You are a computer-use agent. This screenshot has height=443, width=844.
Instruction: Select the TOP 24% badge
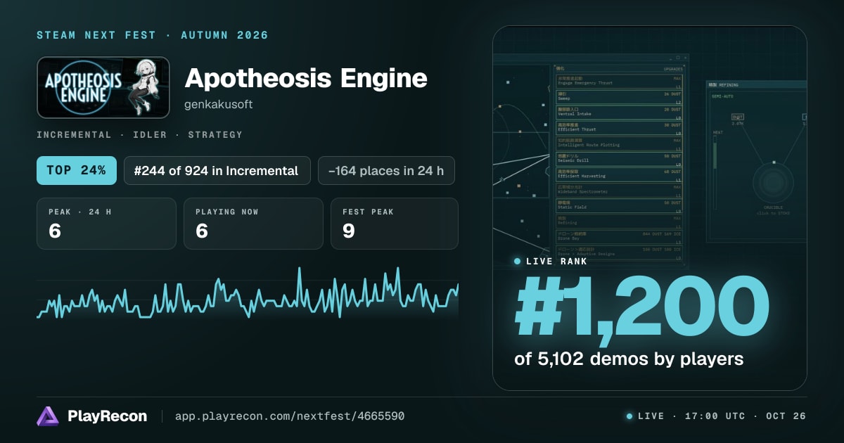(77, 170)
